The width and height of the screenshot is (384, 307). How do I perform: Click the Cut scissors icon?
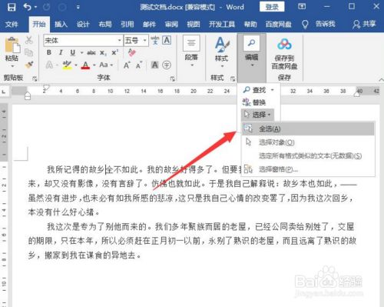(29, 40)
